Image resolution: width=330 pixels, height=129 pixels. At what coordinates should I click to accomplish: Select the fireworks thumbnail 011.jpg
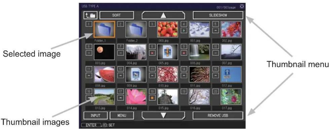click(199, 74)
